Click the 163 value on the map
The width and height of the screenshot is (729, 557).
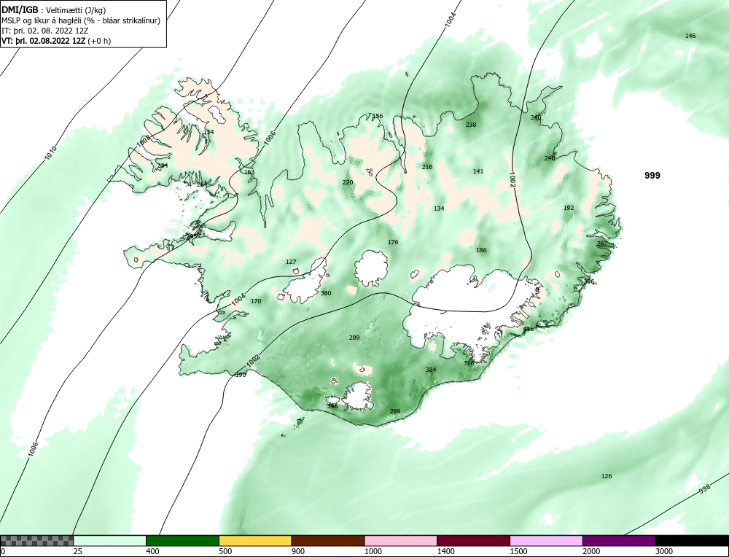pos(249,172)
